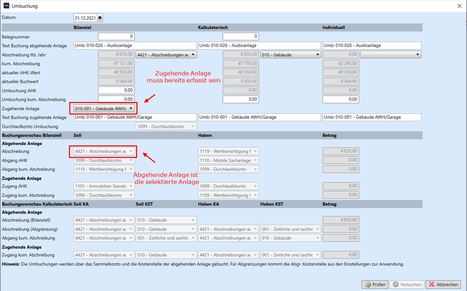Click the Datum field showing 31.12.2021
This screenshot has height=291, width=467.
coord(85,18)
